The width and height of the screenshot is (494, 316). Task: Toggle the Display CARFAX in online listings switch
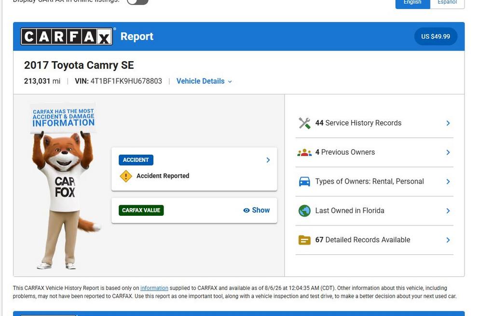137,2
